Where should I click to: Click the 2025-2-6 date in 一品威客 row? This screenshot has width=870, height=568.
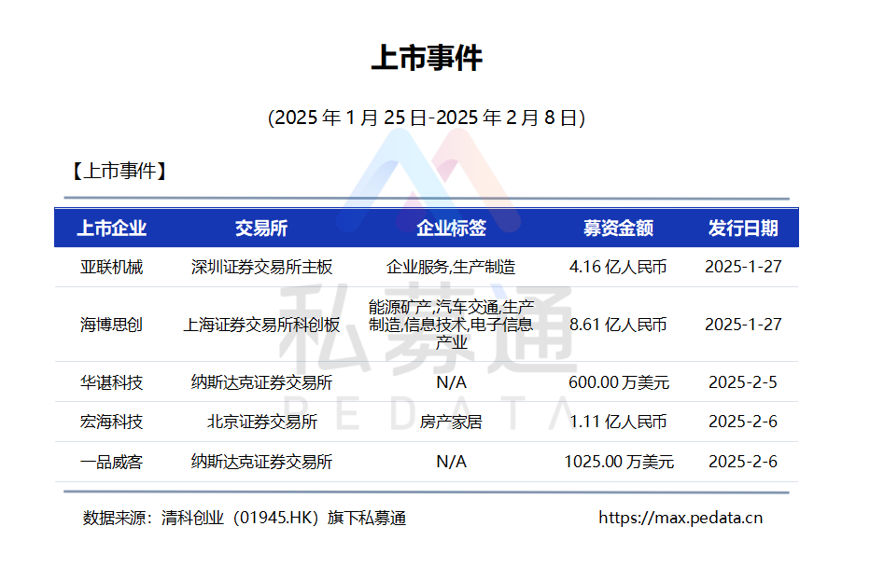tap(743, 462)
